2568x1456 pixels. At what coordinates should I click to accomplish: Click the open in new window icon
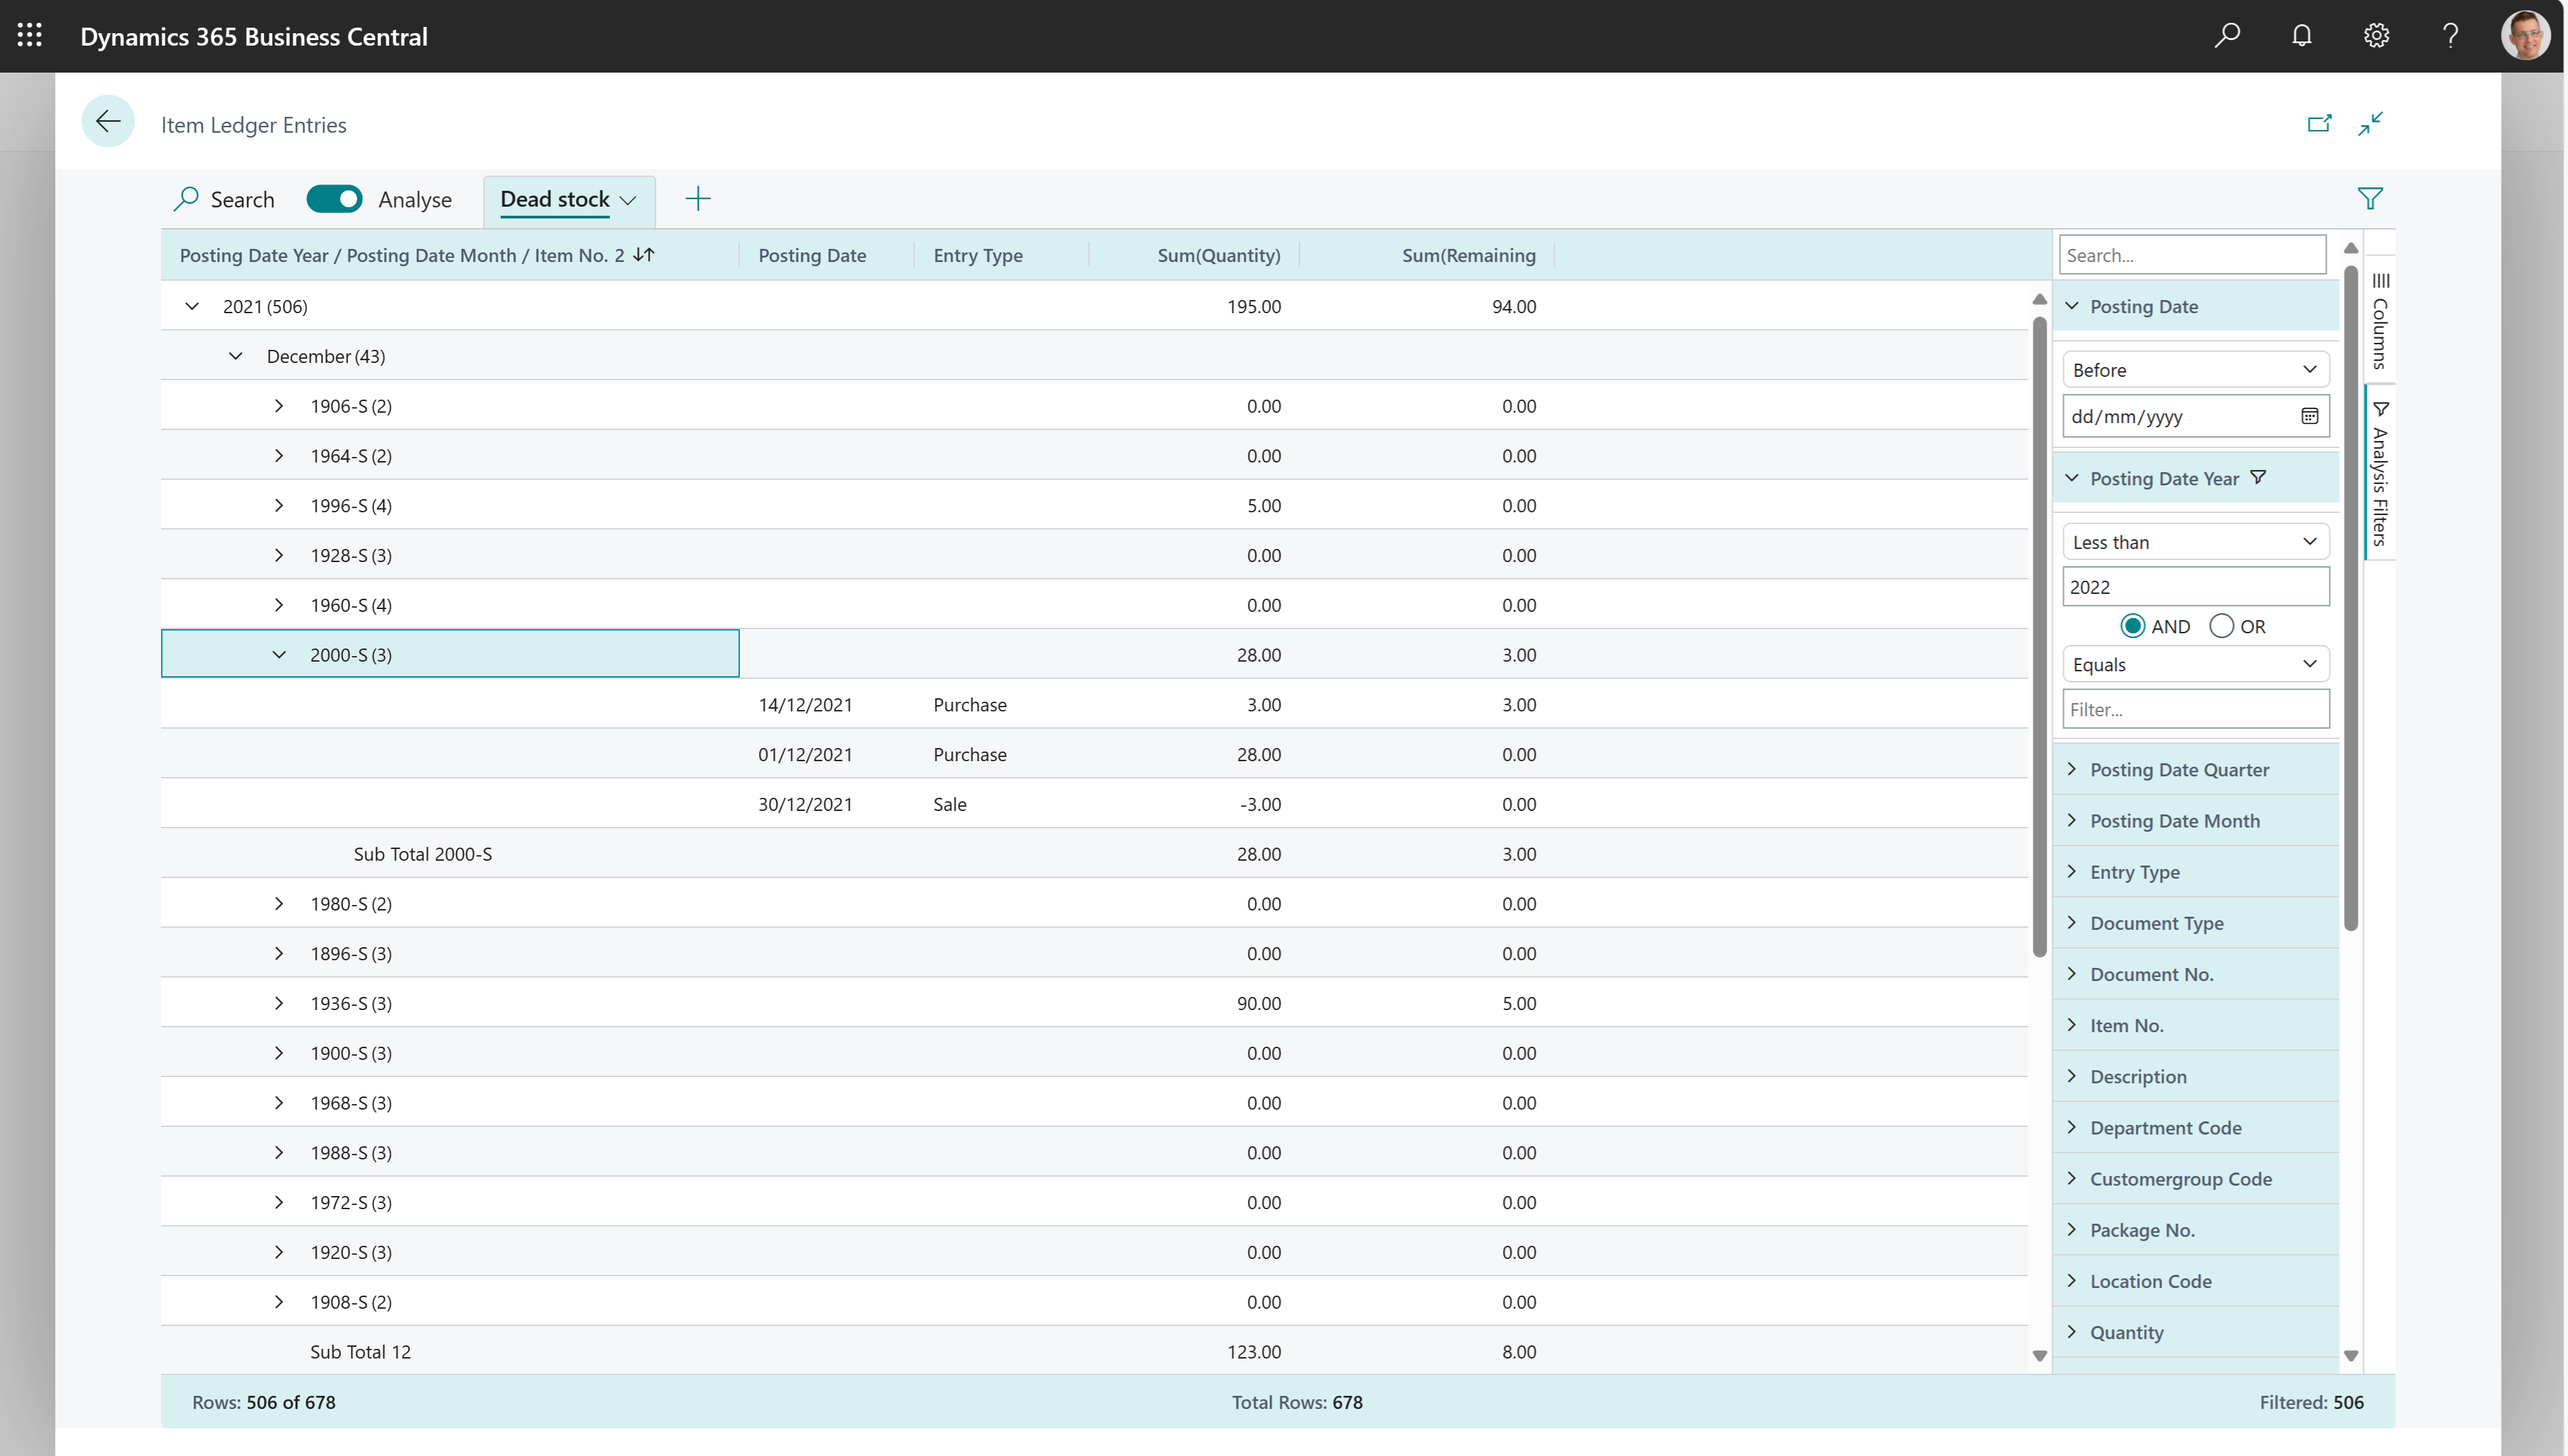(2318, 123)
